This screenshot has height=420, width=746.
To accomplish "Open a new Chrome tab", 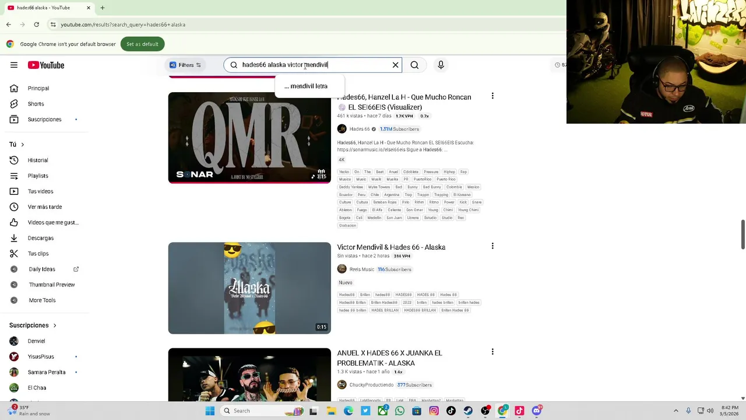I will pos(102,8).
